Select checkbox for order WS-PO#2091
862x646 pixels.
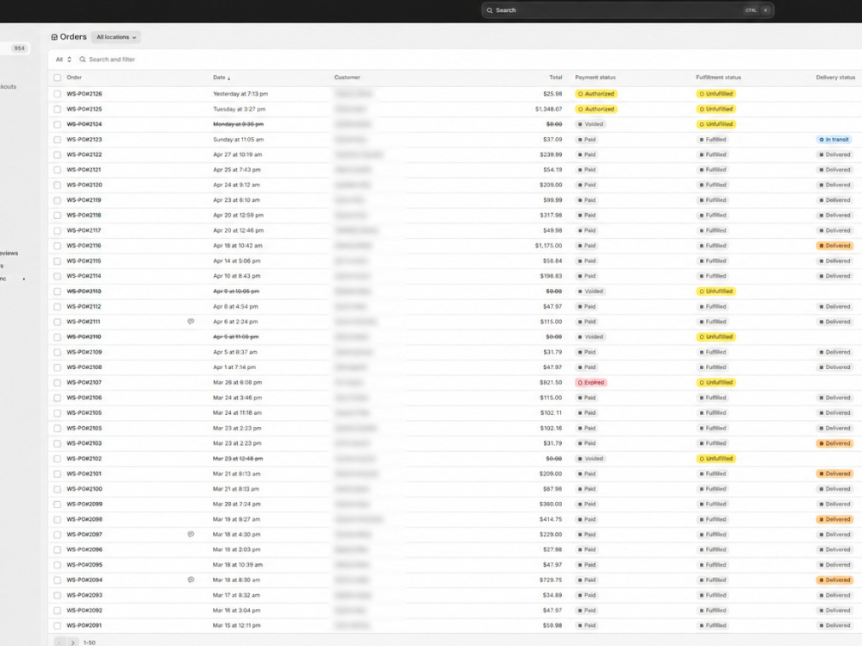pos(57,625)
